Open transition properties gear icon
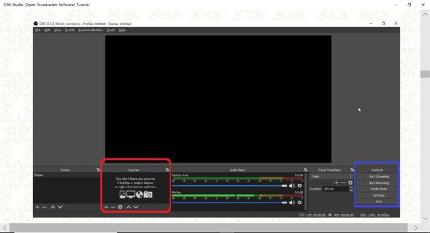This screenshot has width=430, height=233. (x=350, y=182)
